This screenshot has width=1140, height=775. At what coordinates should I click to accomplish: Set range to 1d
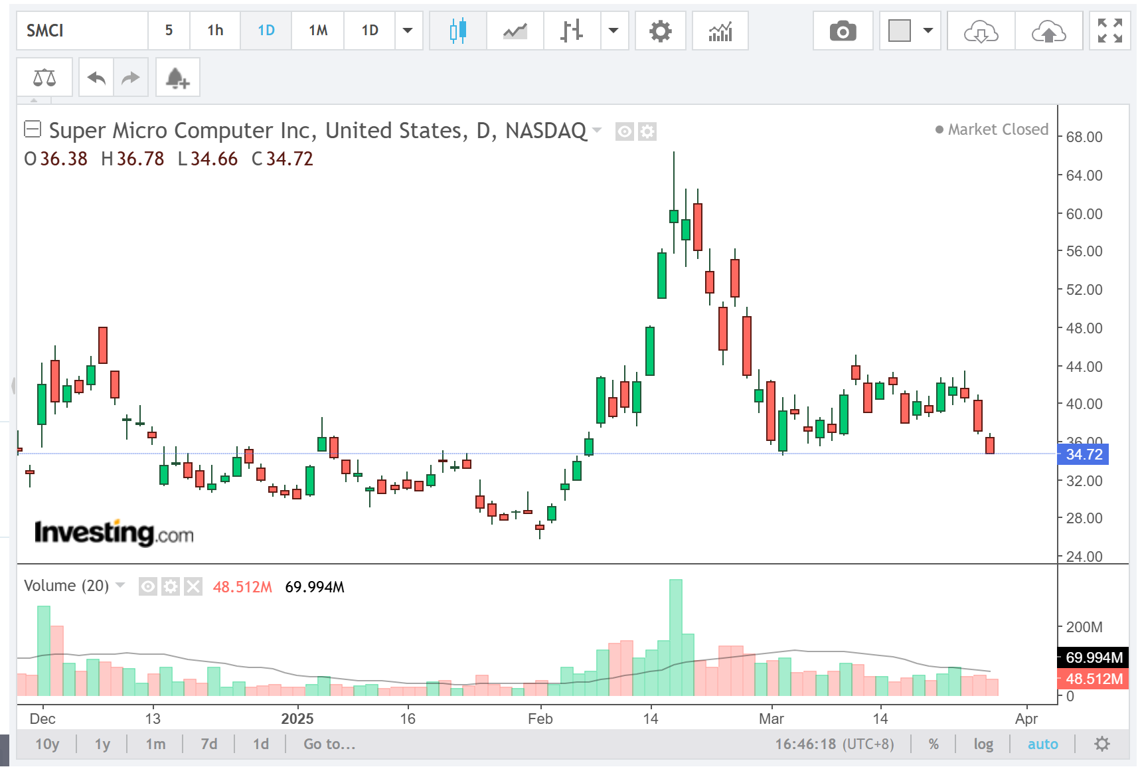click(x=261, y=744)
